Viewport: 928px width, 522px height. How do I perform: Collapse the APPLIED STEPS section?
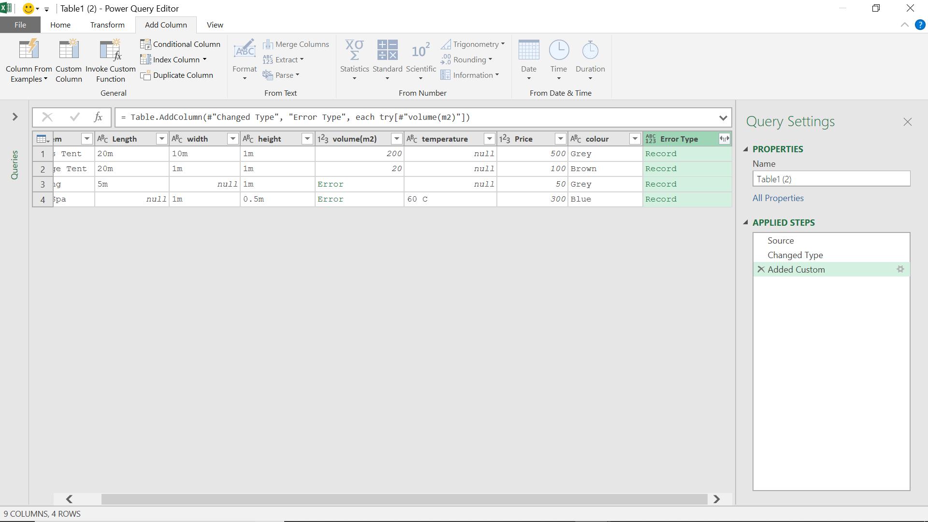[745, 223]
